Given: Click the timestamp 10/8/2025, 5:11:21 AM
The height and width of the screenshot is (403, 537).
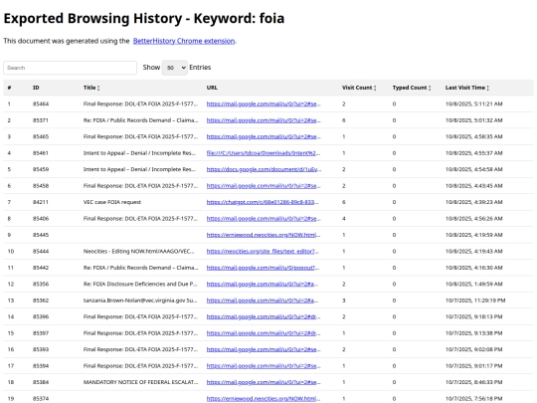Looking at the screenshot, I should point(474,103).
